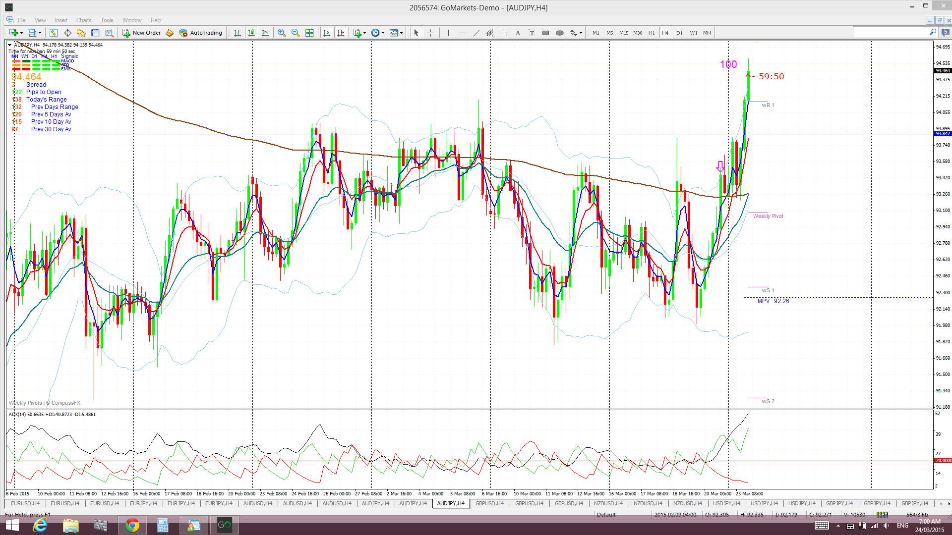Select the Draw Text label tool

(518, 33)
